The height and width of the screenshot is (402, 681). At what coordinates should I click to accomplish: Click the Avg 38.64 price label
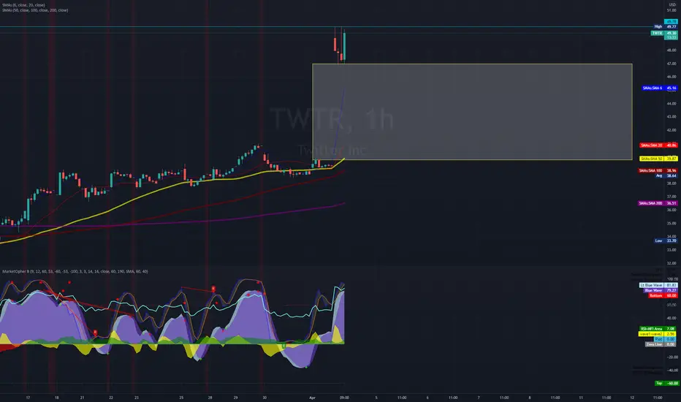[x=666, y=175]
